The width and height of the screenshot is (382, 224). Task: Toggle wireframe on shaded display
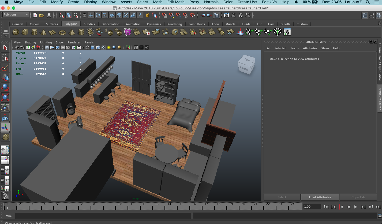[x=98, y=48]
